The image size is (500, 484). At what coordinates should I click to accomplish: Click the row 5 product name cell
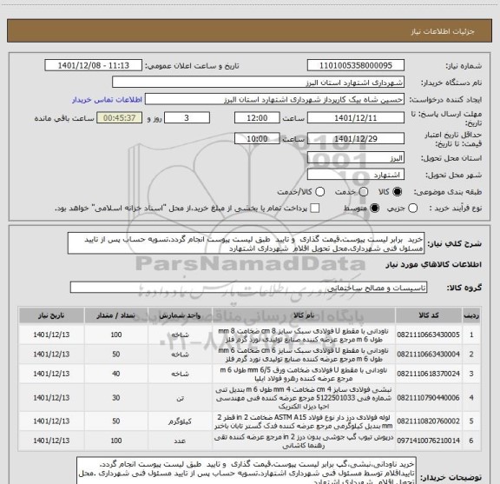click(x=304, y=421)
